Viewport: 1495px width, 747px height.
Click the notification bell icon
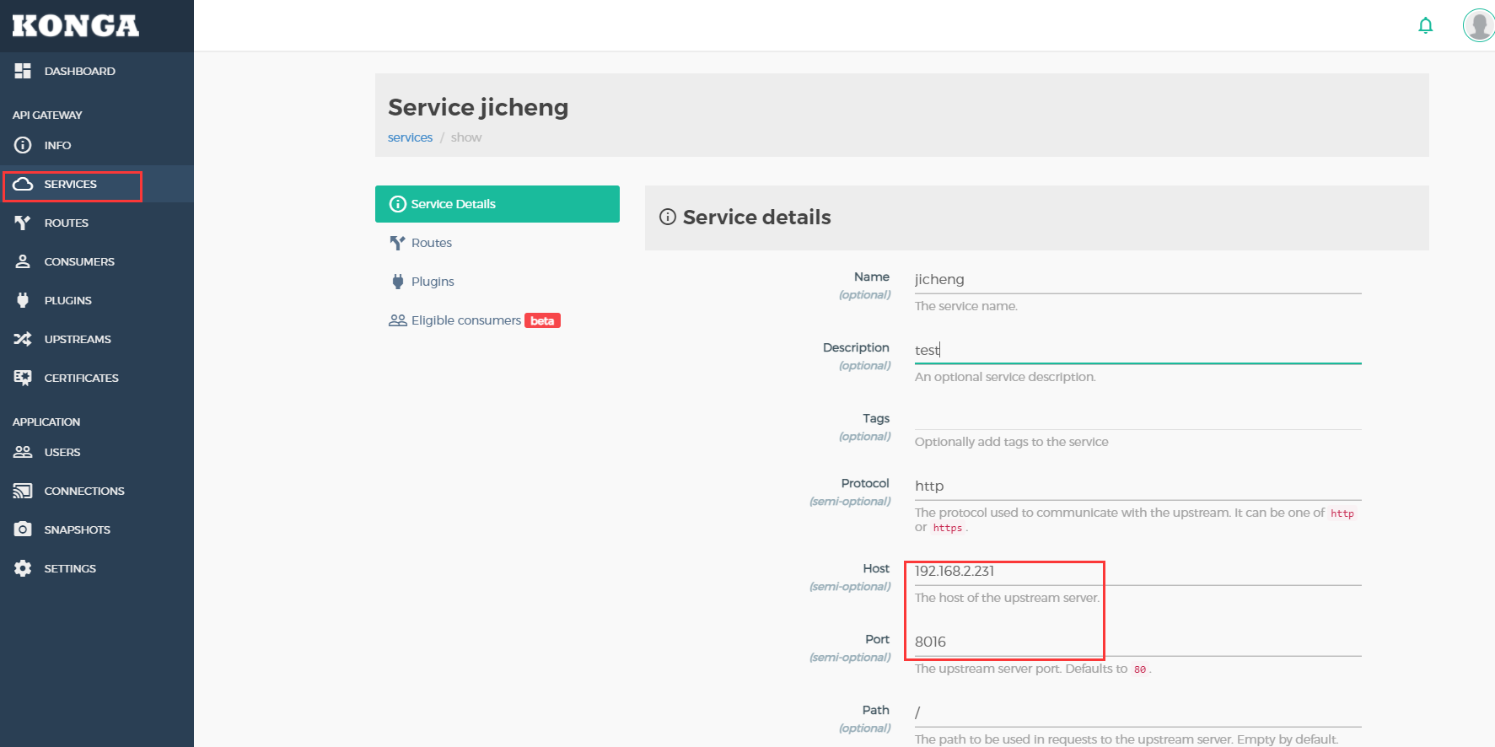point(1425,25)
